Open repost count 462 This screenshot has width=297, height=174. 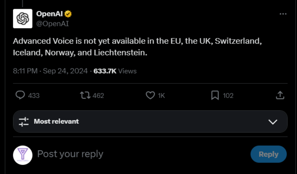point(98,96)
